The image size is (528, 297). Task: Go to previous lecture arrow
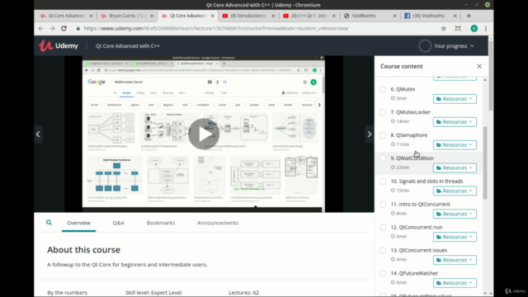pos(38,134)
